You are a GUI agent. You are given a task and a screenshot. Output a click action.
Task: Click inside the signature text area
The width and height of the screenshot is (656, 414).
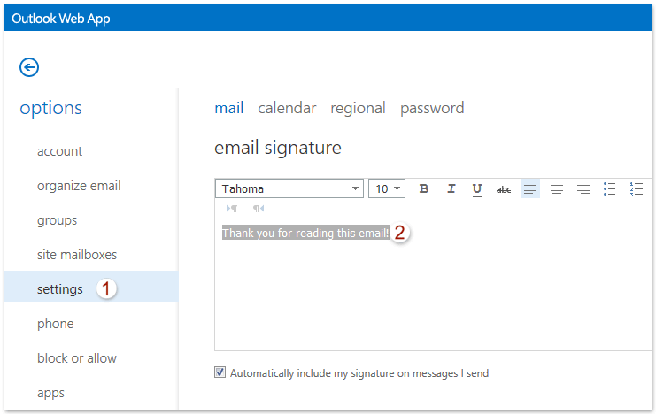click(x=434, y=292)
